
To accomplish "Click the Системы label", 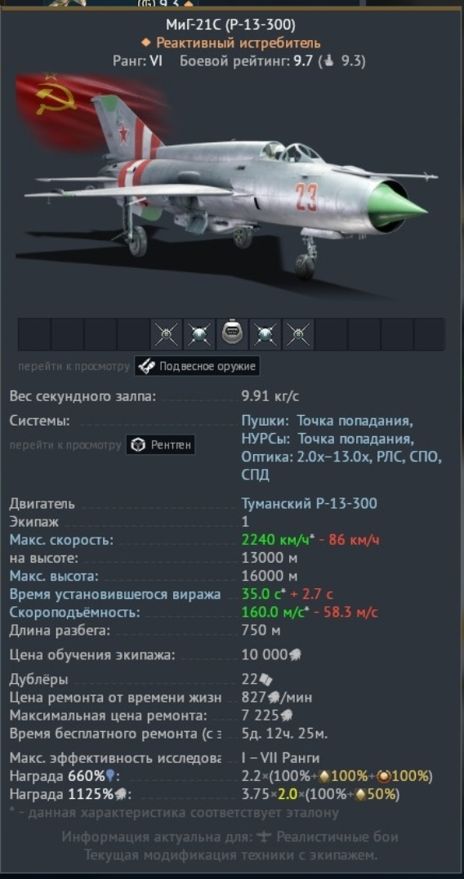I will tap(40, 421).
